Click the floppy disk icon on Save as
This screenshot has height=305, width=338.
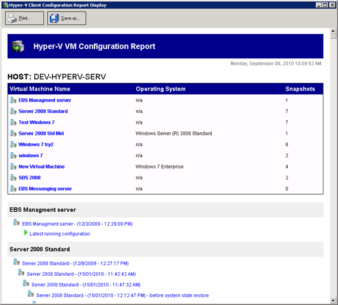coord(54,18)
